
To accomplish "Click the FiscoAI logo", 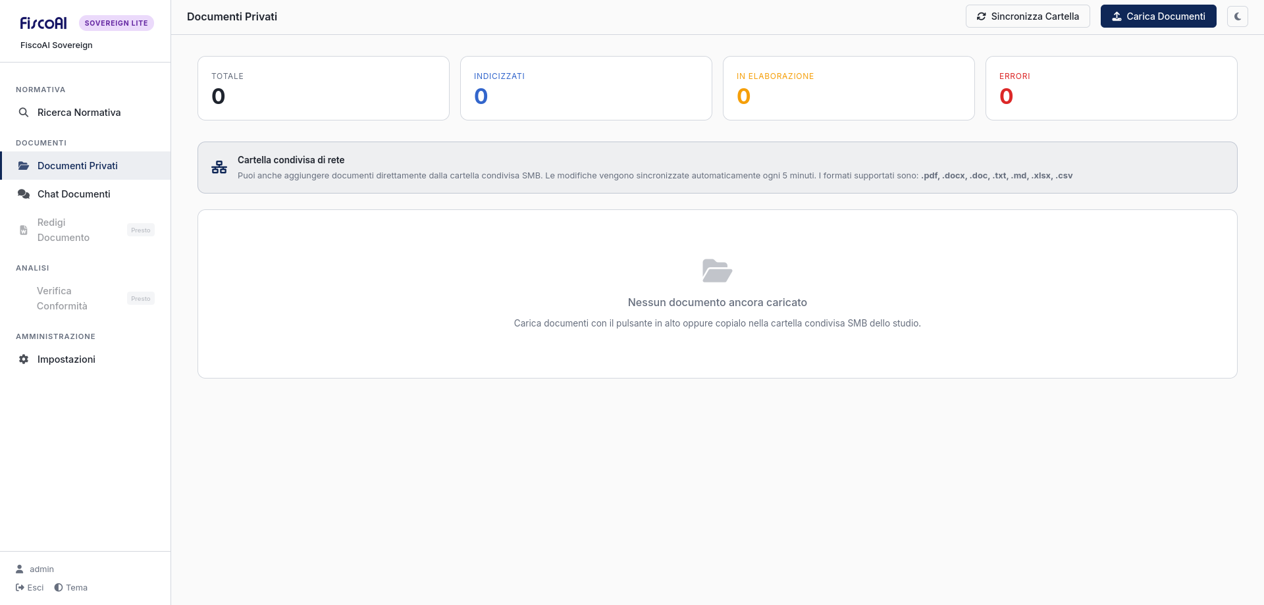I will (x=43, y=23).
